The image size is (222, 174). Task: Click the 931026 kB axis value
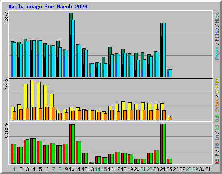click(x=7, y=130)
